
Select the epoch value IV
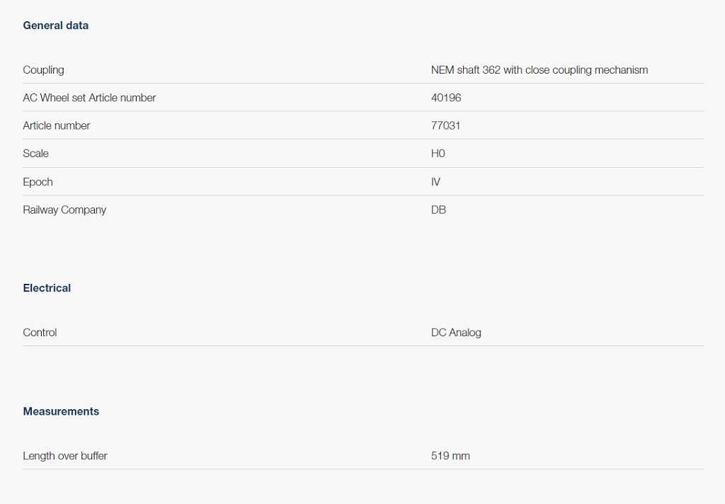tap(435, 182)
